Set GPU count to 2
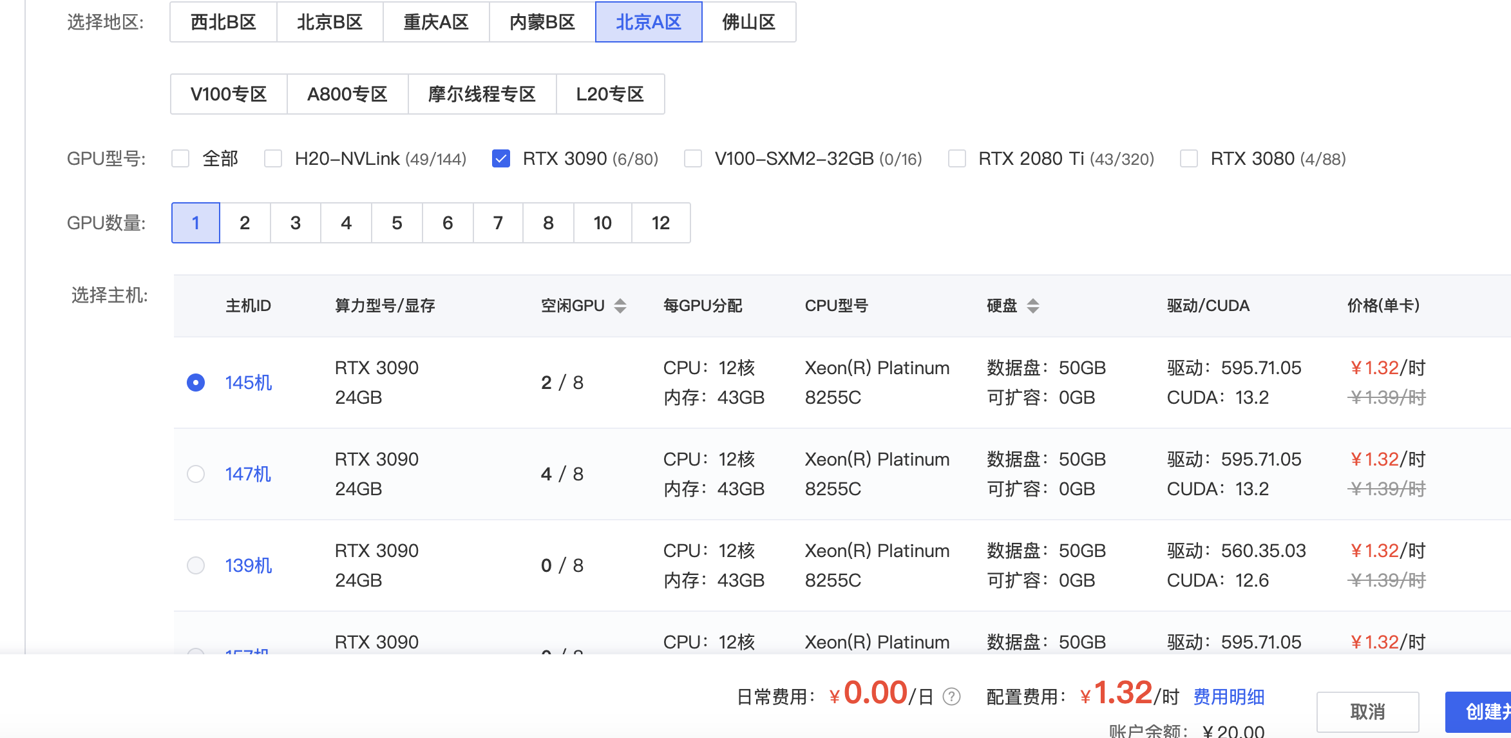 245,223
